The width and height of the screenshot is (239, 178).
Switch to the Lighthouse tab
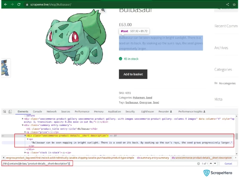tap(147, 112)
